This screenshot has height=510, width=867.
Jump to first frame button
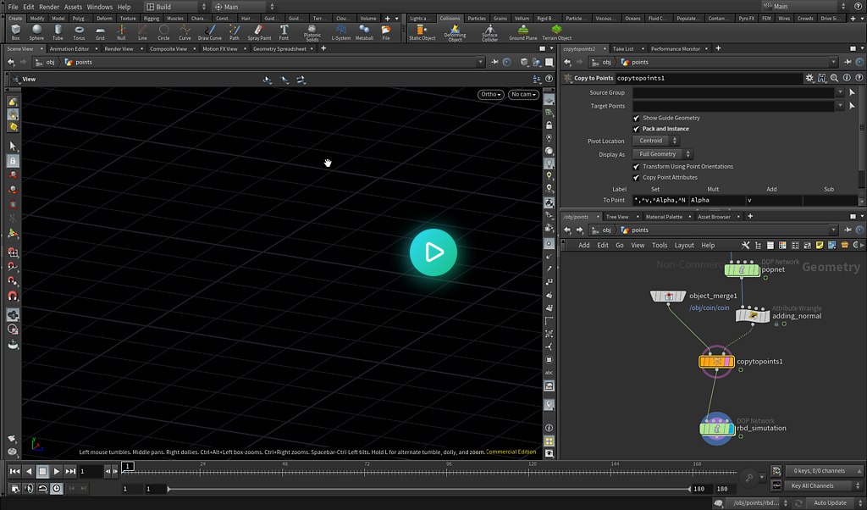[x=14, y=471]
